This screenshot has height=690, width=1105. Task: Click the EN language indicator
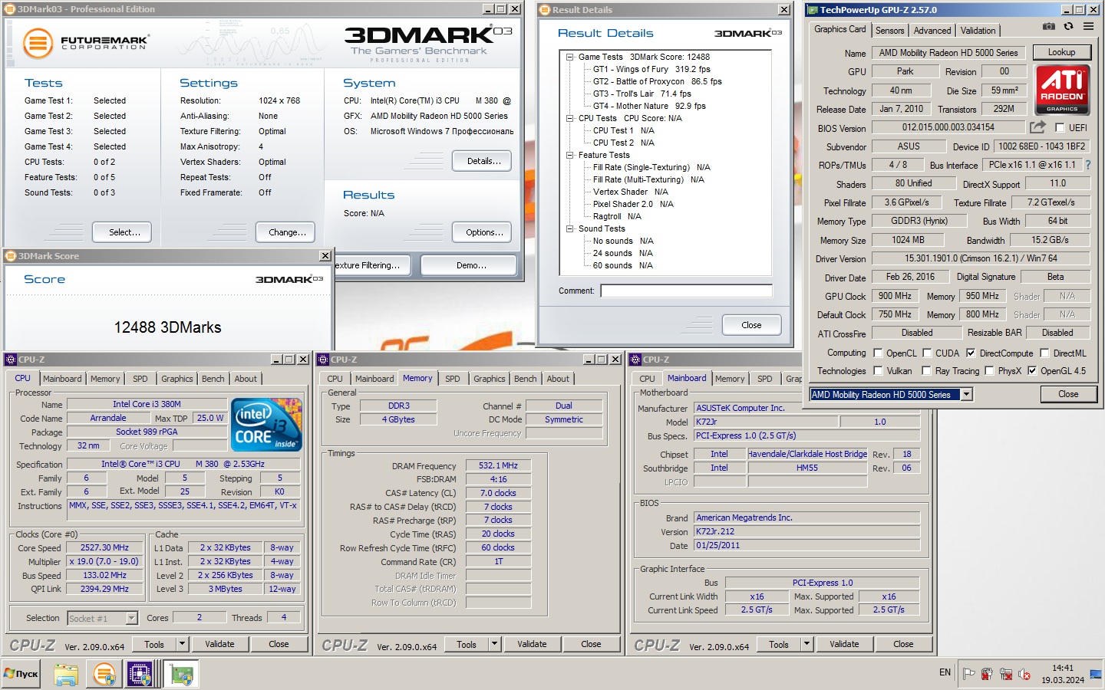pos(945,672)
